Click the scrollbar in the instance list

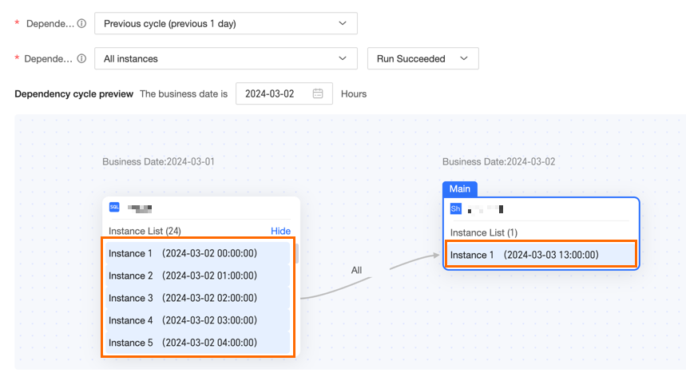297,254
